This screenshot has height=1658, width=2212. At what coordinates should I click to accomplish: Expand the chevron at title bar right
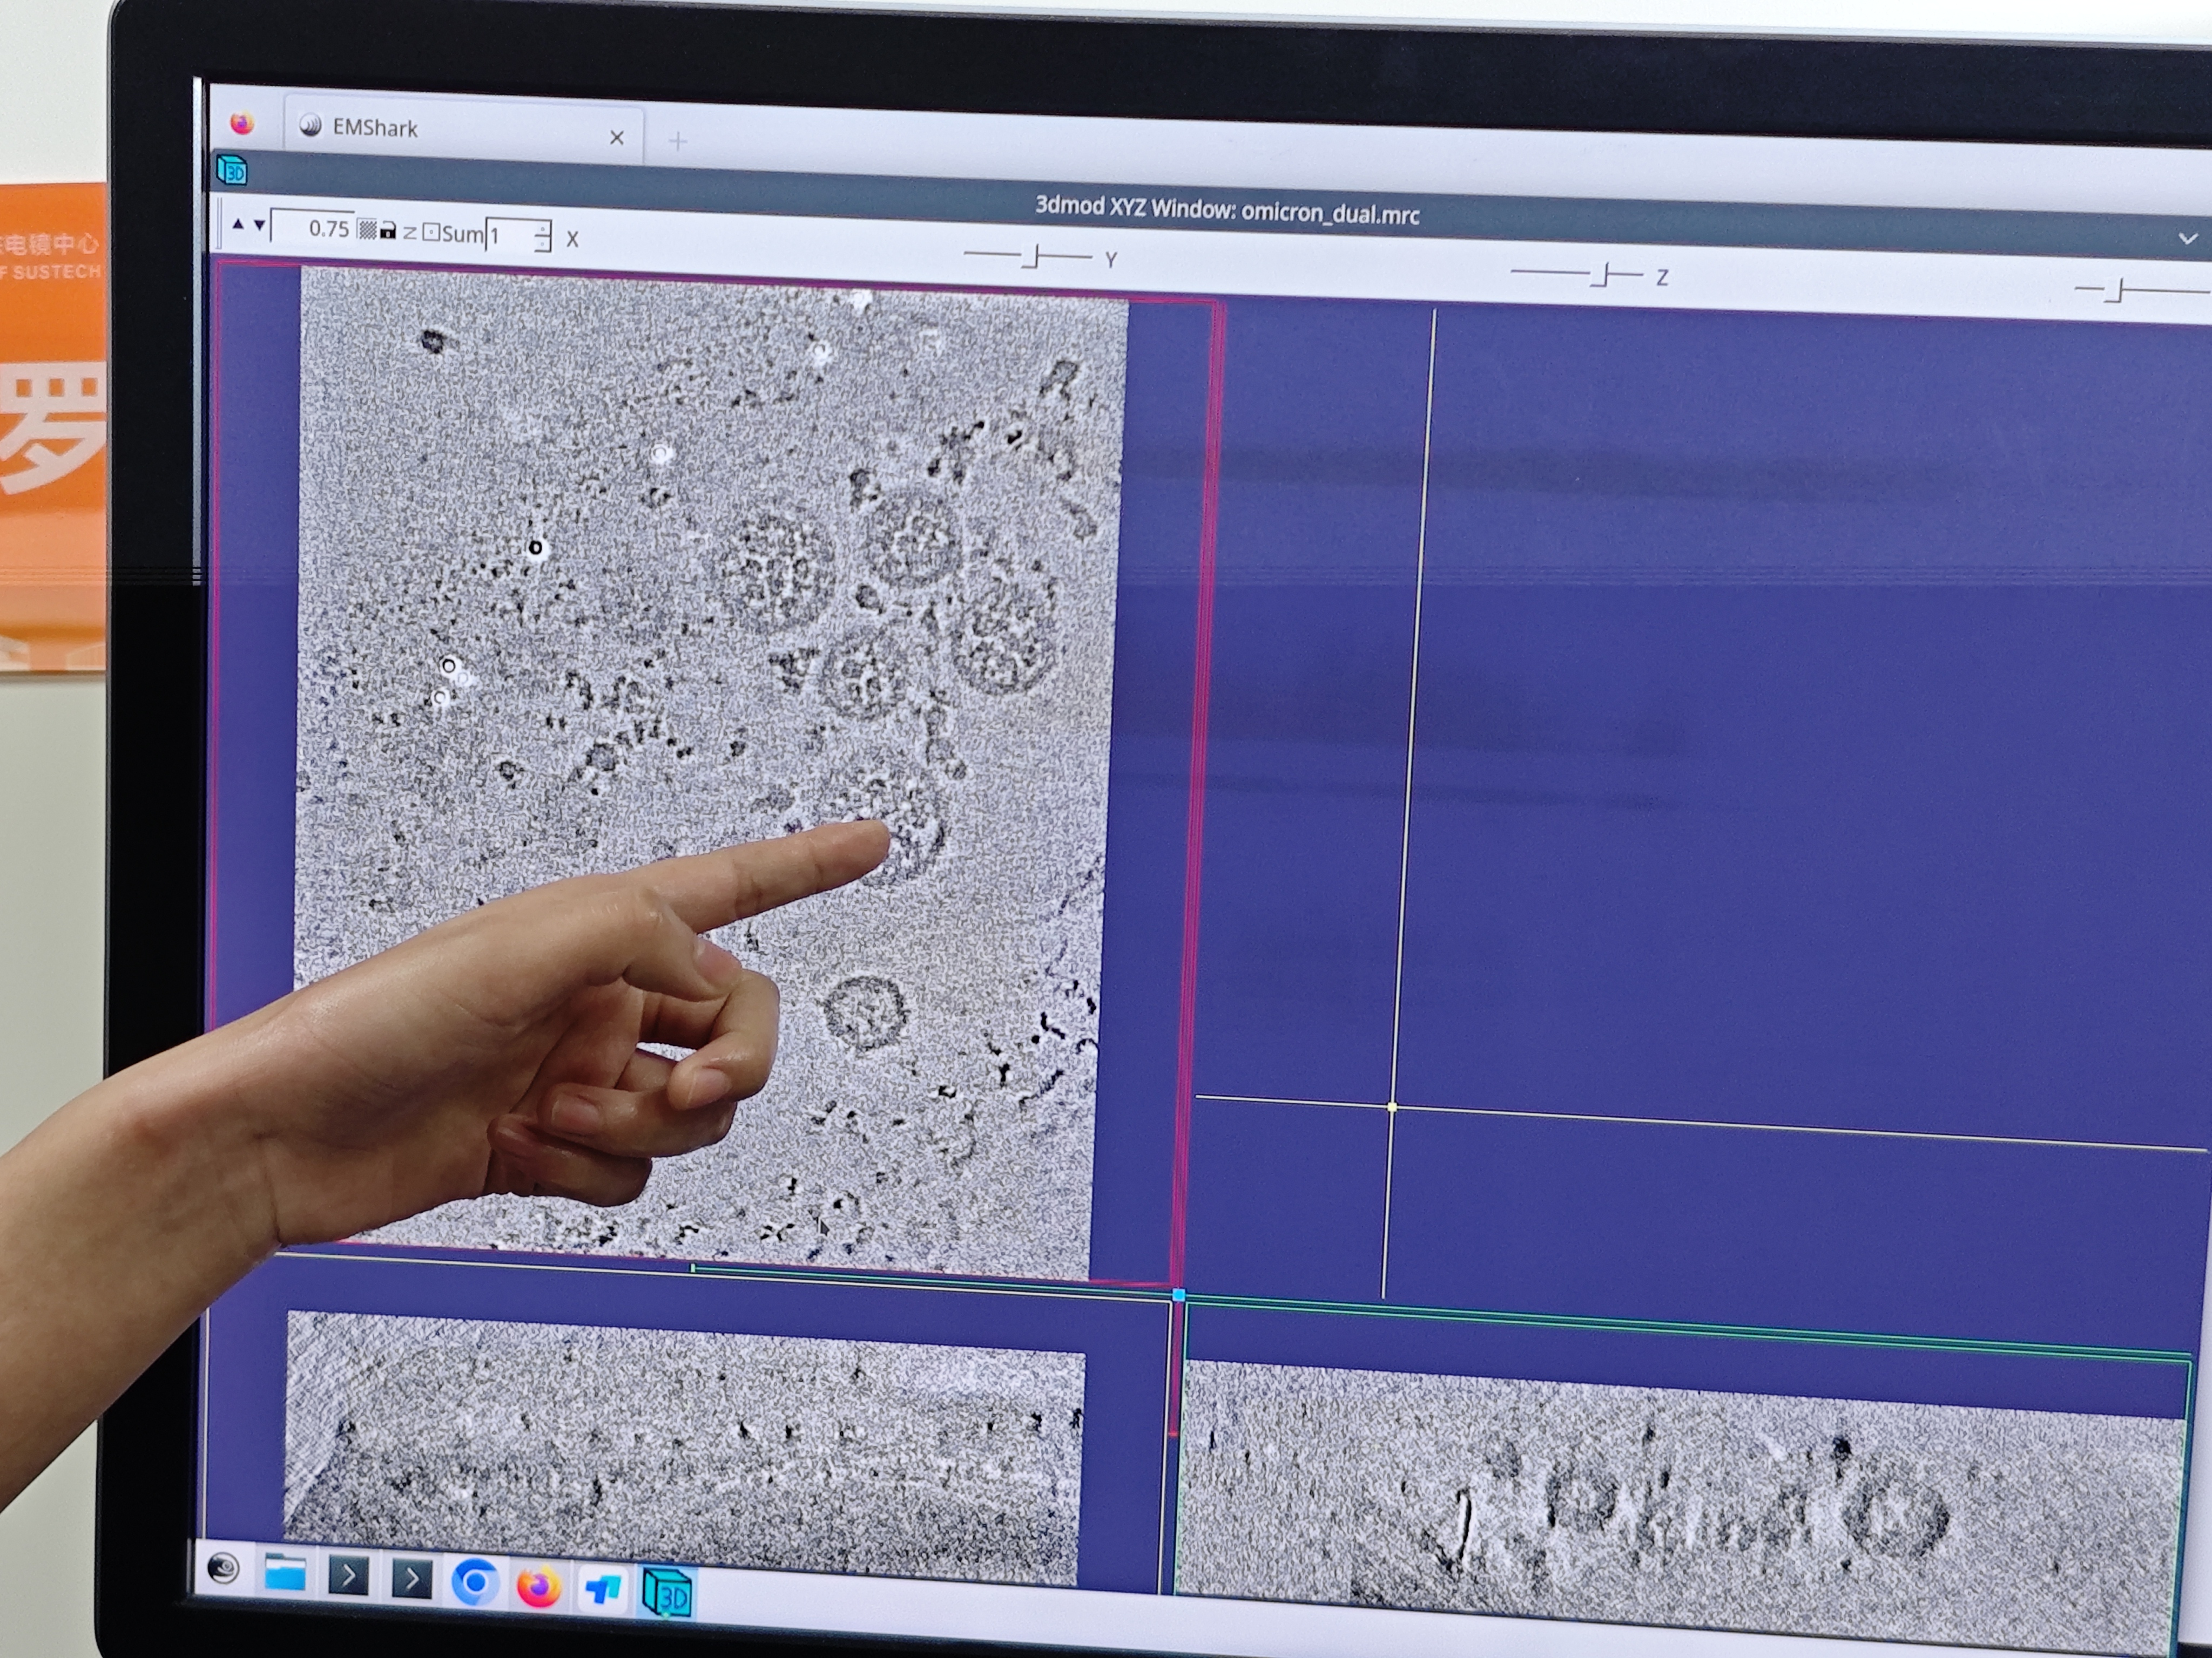tap(2187, 239)
